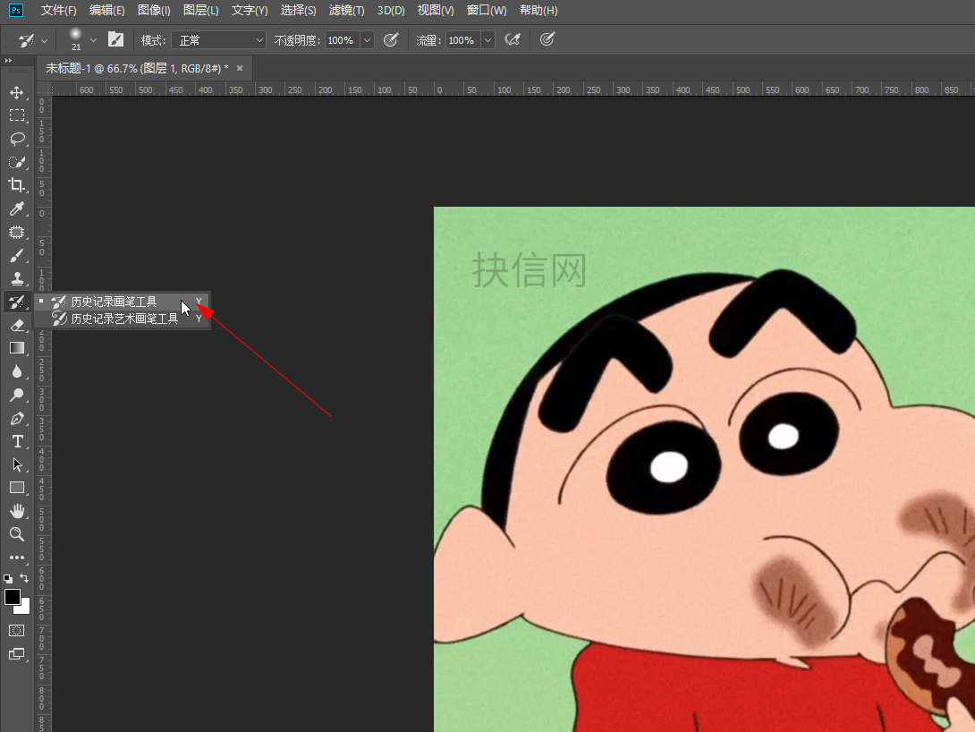Choose 历史记录艺术画笔工具 from flyout
975x732 pixels.
[123, 319]
